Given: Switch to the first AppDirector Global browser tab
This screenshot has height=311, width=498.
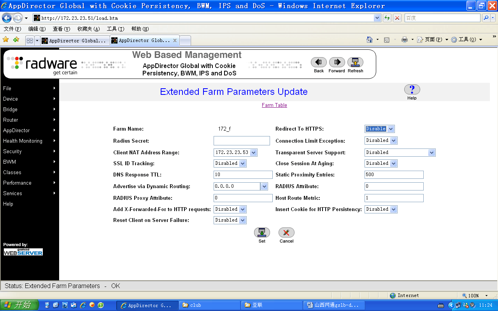Looking at the screenshot, I should [x=74, y=40].
